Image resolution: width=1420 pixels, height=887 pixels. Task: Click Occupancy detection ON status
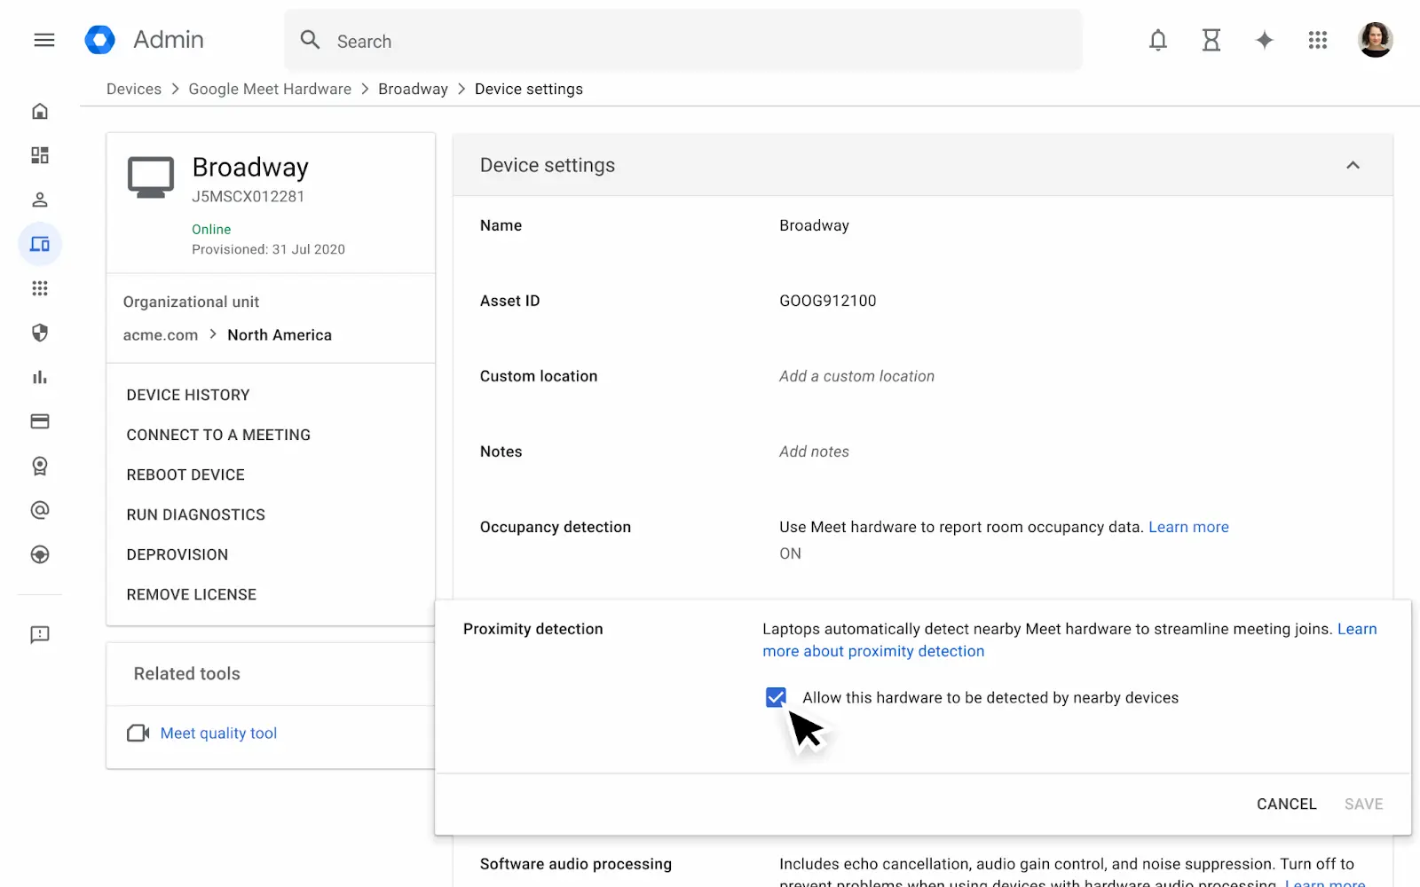coord(790,553)
